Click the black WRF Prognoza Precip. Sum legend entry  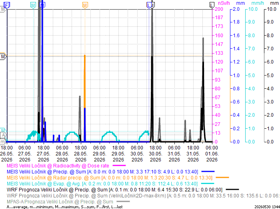tap(114, 190)
